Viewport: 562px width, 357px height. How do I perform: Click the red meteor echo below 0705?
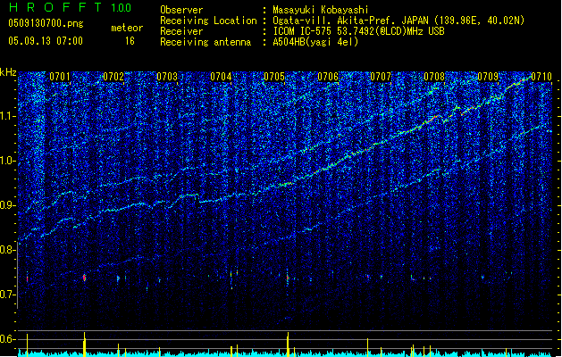pos(288,278)
